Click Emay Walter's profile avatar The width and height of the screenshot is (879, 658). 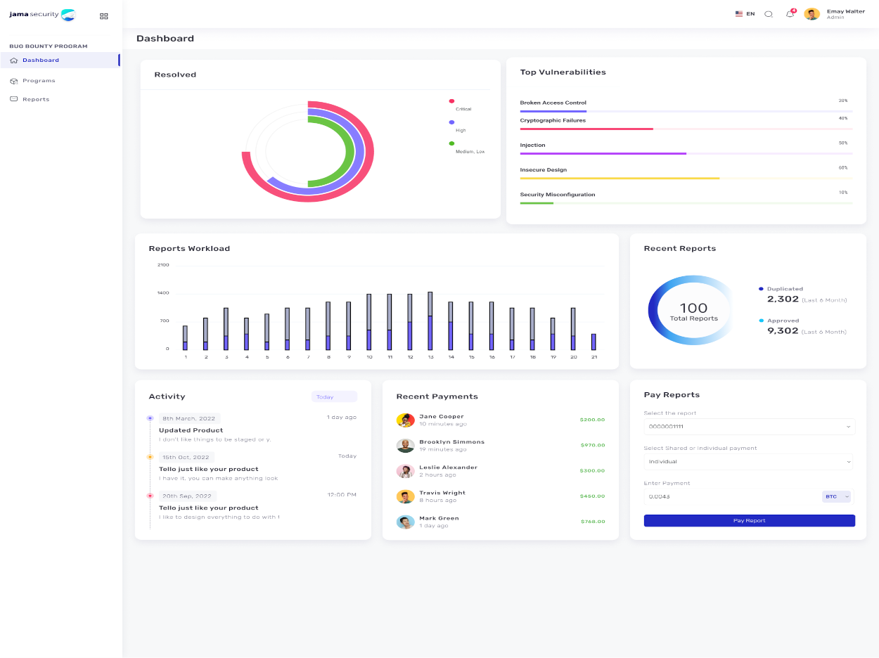tap(812, 14)
